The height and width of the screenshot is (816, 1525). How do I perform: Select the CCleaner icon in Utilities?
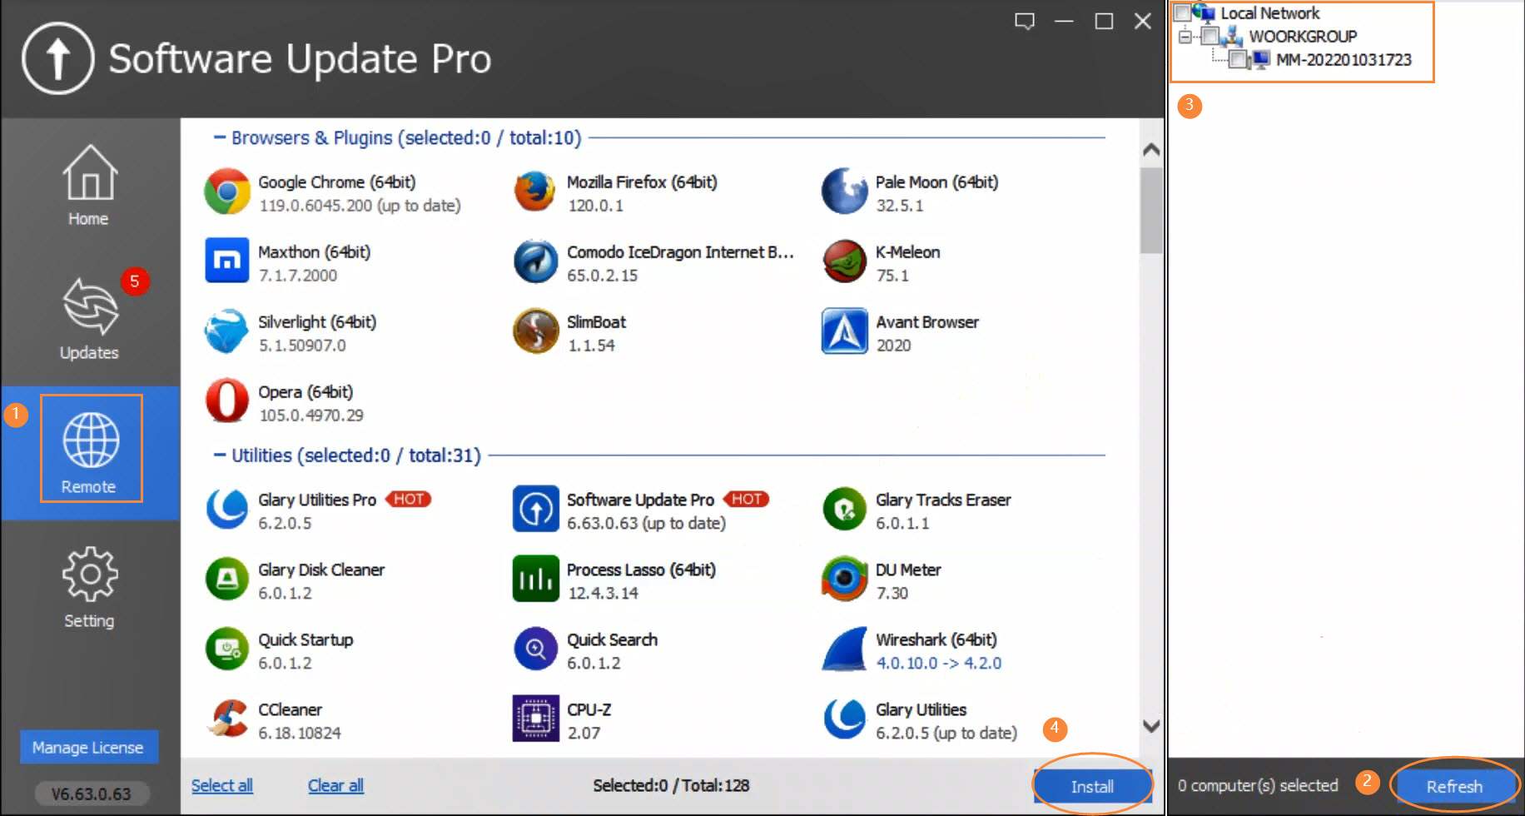click(x=226, y=719)
